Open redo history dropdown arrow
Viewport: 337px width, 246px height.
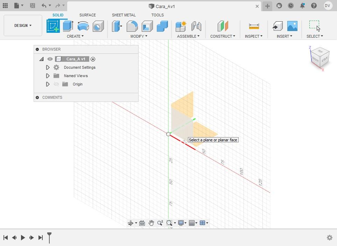coord(63,5)
